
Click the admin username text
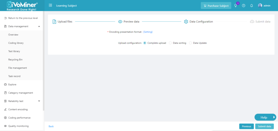point(267,6)
